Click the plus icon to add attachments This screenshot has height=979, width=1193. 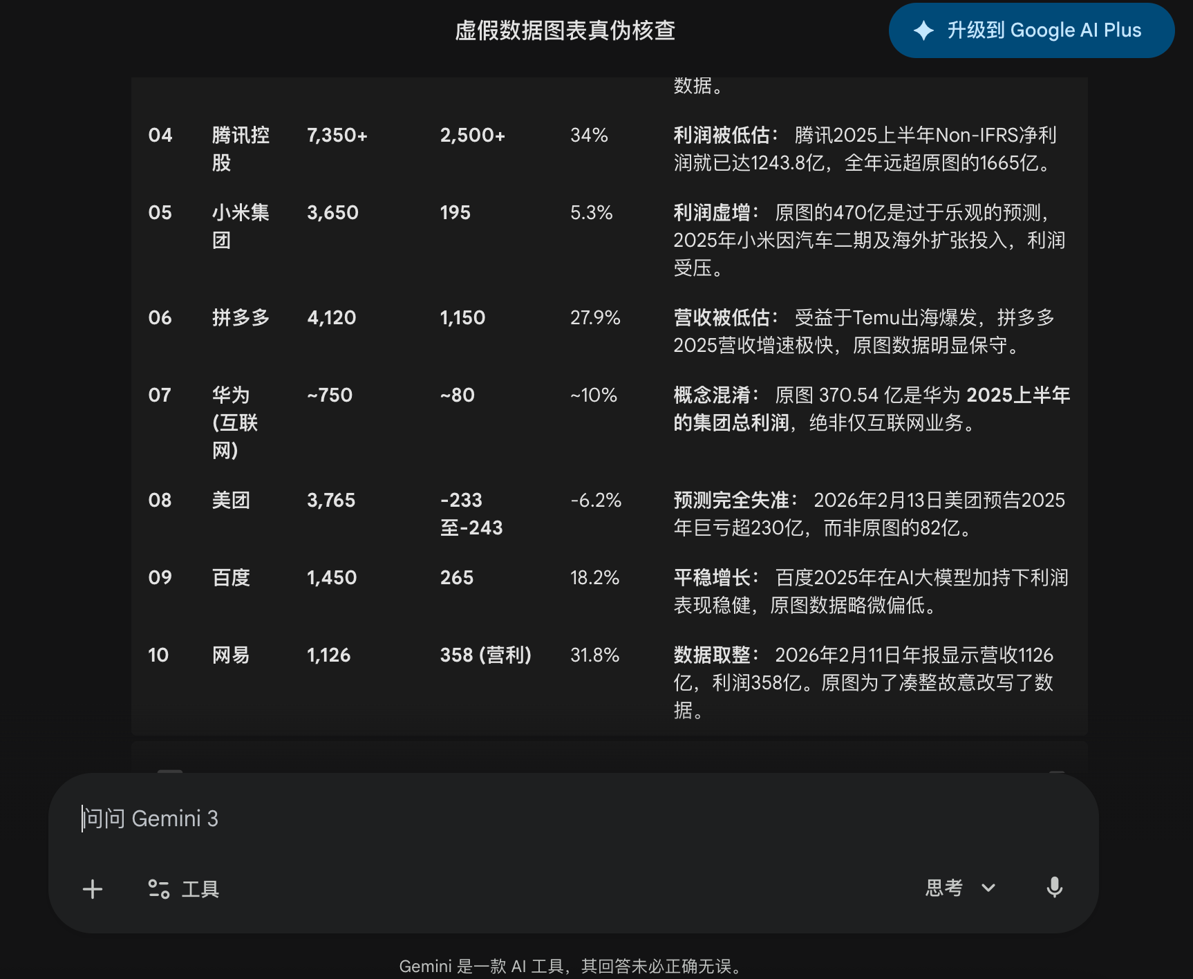click(93, 889)
